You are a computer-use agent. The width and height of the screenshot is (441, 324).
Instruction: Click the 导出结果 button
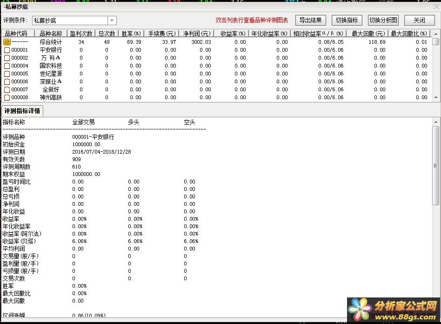tap(310, 20)
